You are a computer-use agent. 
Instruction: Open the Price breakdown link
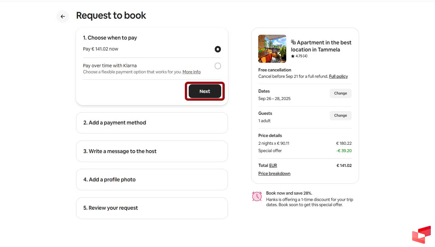274,173
